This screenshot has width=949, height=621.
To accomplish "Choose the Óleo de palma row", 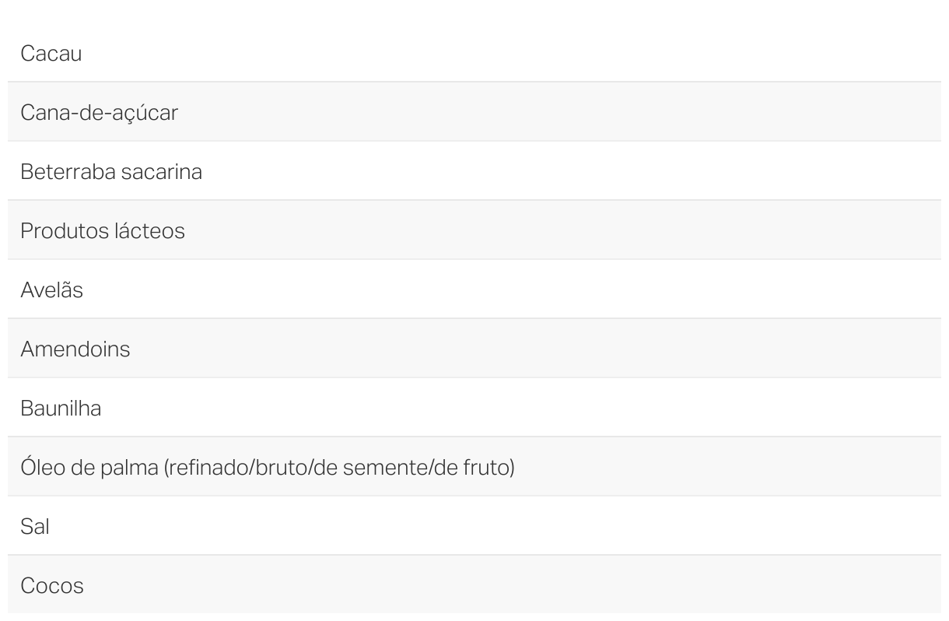I will coord(474,467).
